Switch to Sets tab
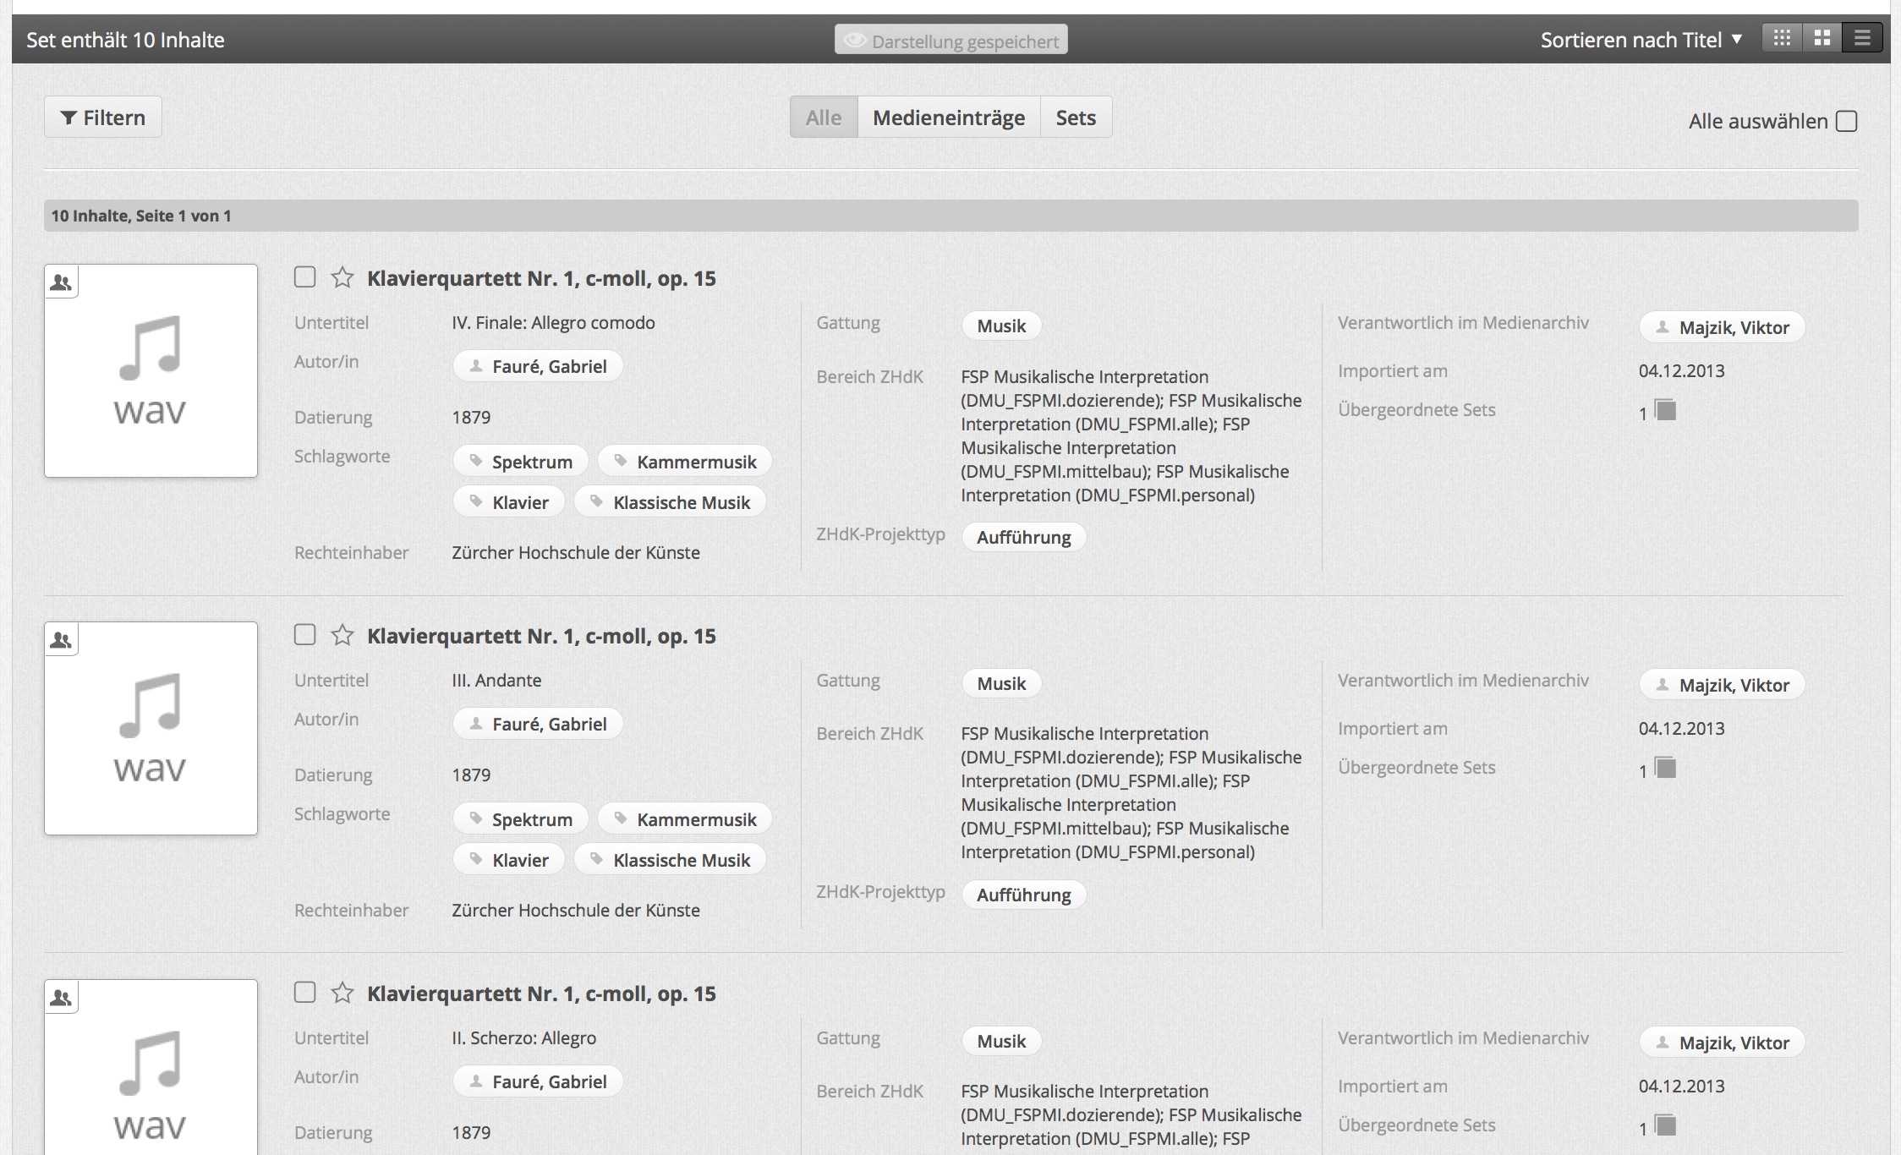This screenshot has width=1901, height=1155. [x=1075, y=118]
